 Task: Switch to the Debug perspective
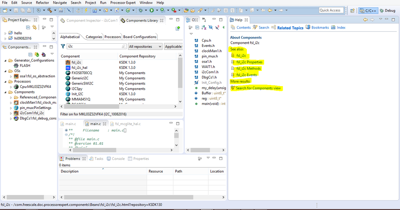[388, 10]
